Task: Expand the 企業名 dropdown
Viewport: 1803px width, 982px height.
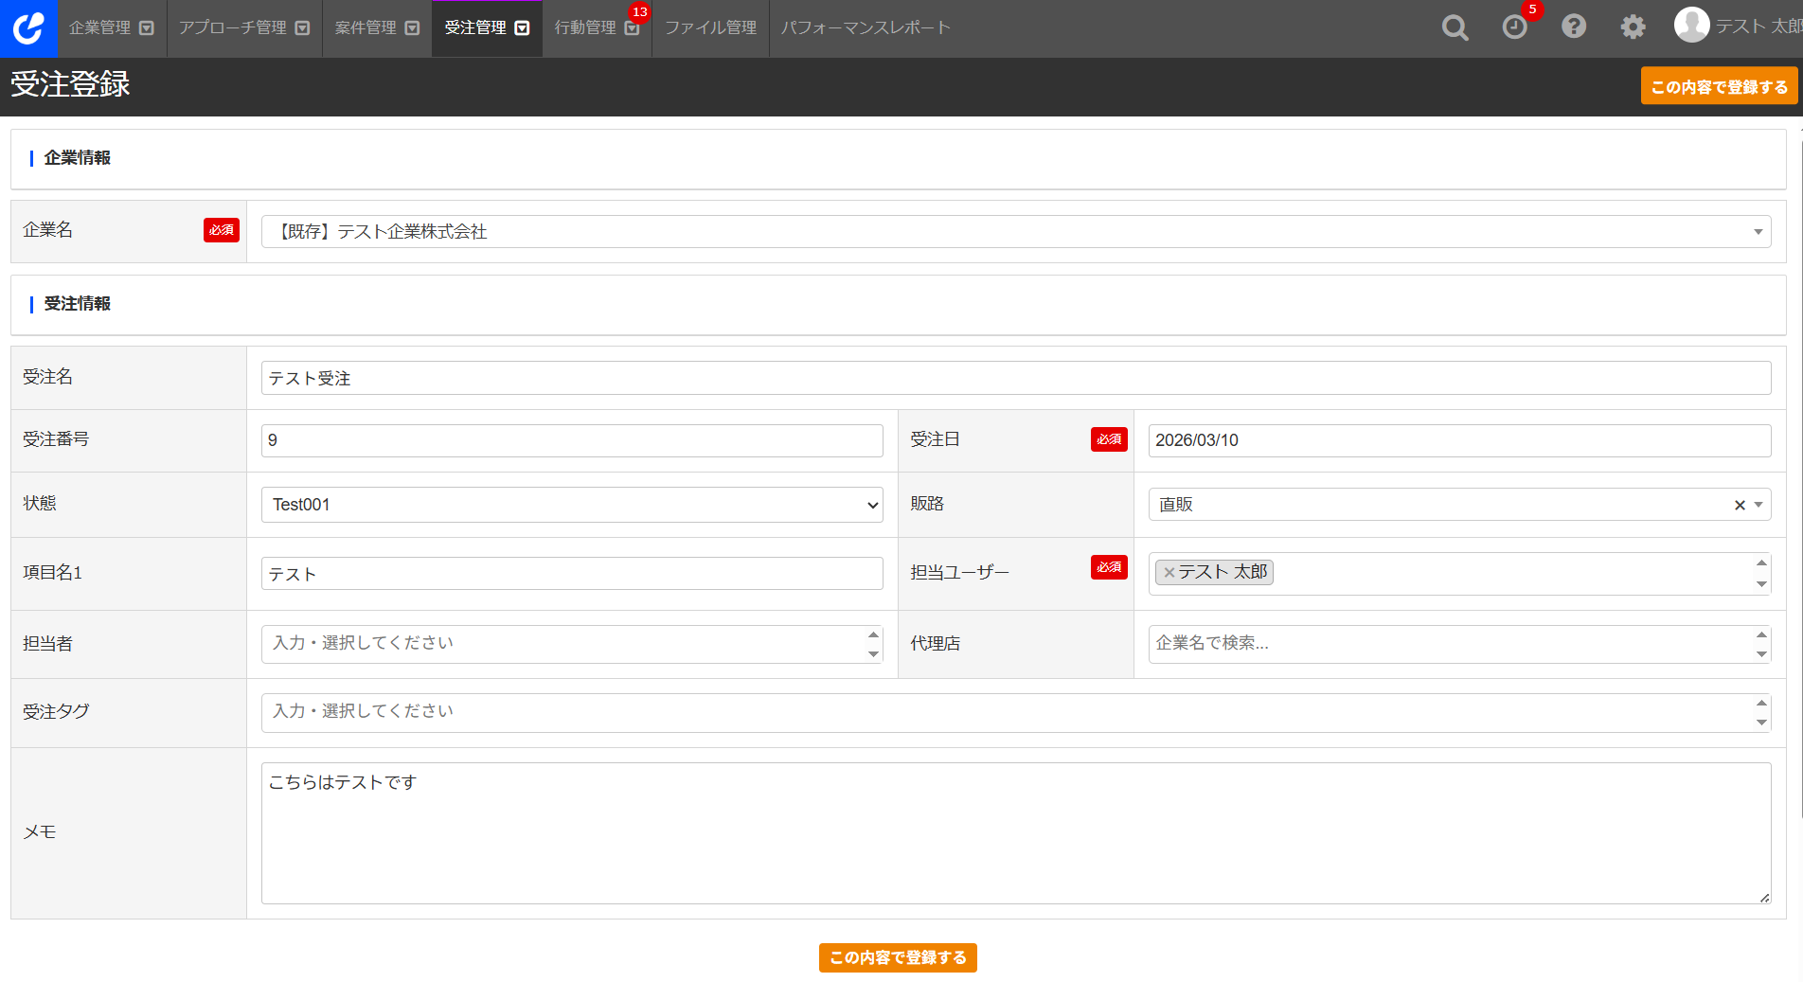Action: click(x=1758, y=232)
